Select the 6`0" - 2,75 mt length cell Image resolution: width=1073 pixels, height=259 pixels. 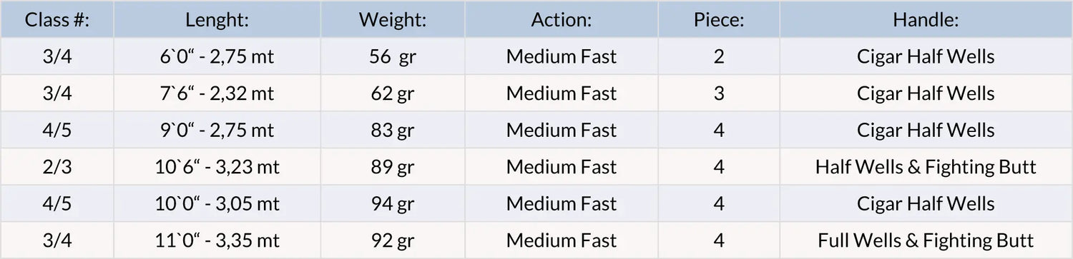click(x=217, y=56)
